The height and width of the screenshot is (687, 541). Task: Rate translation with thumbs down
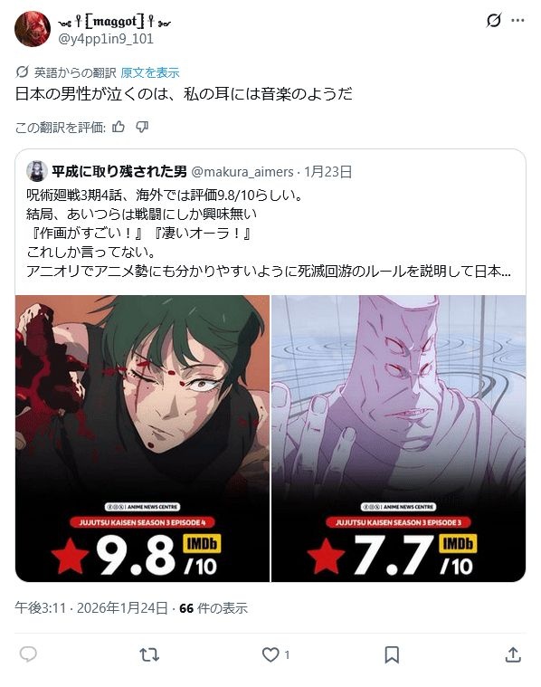(142, 127)
